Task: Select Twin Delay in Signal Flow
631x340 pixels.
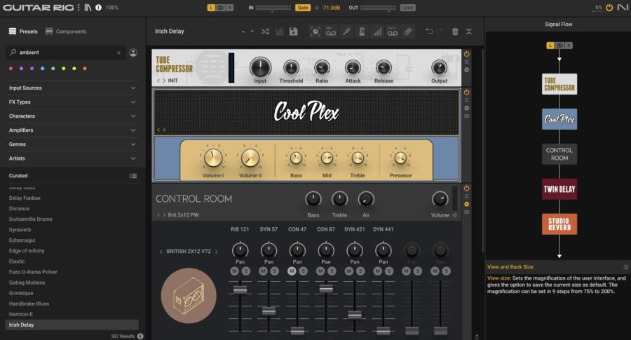Action: pyautogui.click(x=559, y=189)
